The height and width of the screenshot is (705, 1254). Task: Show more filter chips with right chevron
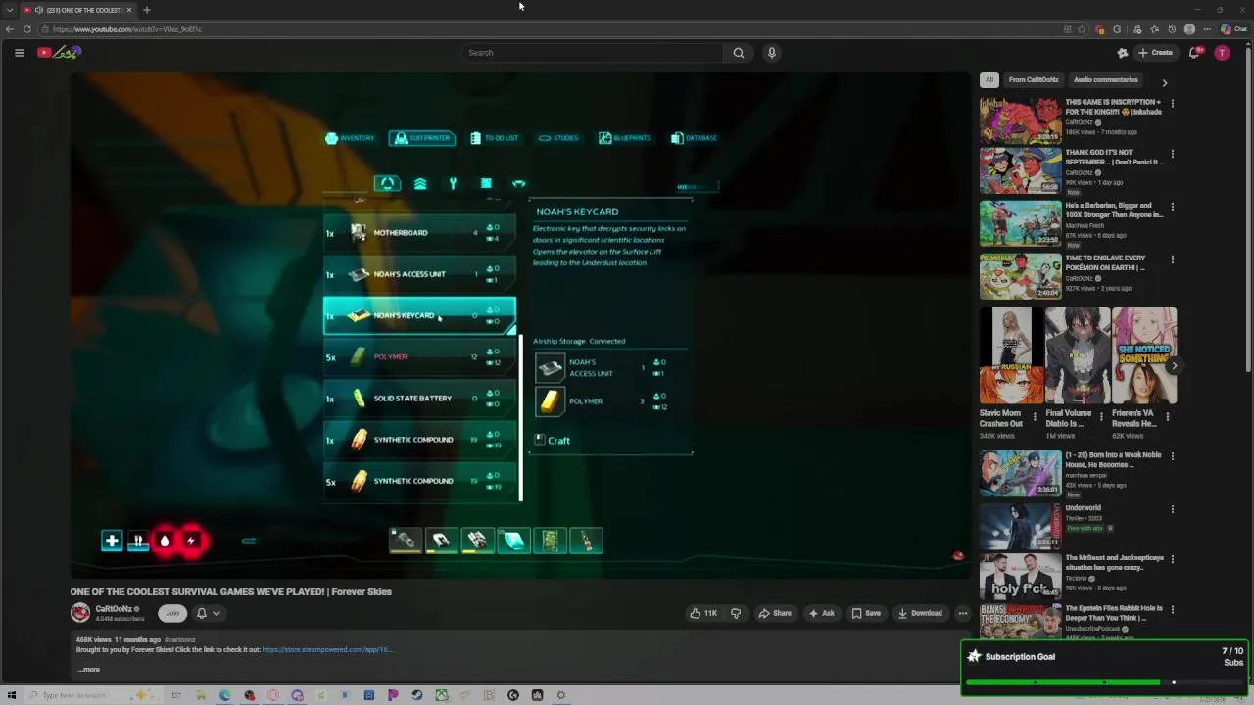tap(1164, 82)
